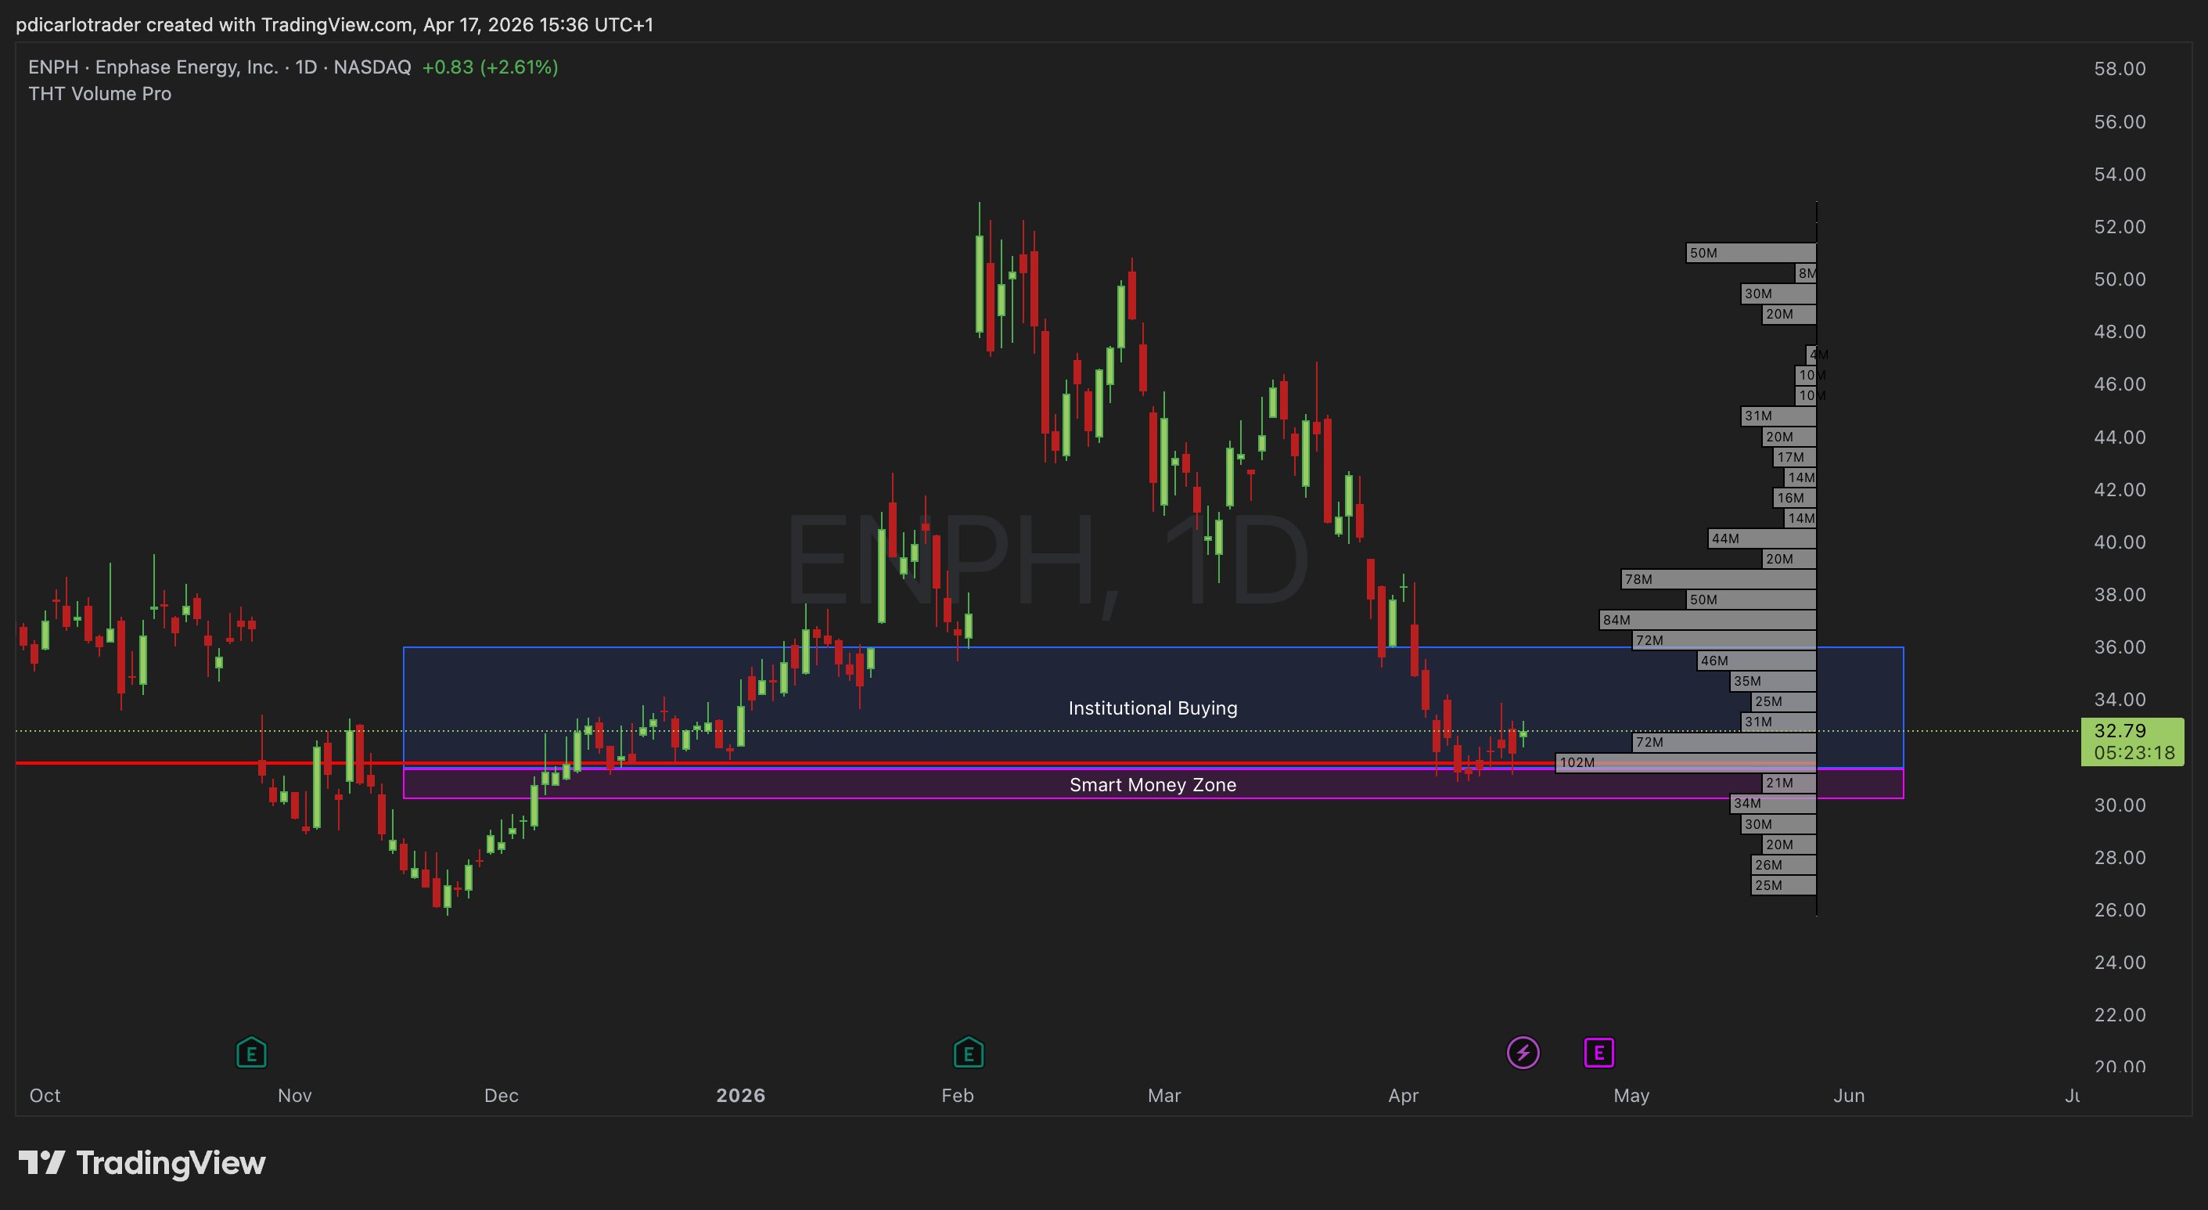Click the Apr label on time axis
2208x1210 pixels.
click(x=1402, y=1095)
